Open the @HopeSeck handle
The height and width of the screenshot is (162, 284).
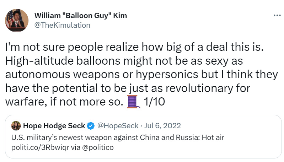(113, 125)
